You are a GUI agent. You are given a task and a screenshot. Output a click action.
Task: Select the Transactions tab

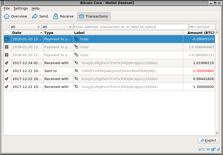[94, 16]
